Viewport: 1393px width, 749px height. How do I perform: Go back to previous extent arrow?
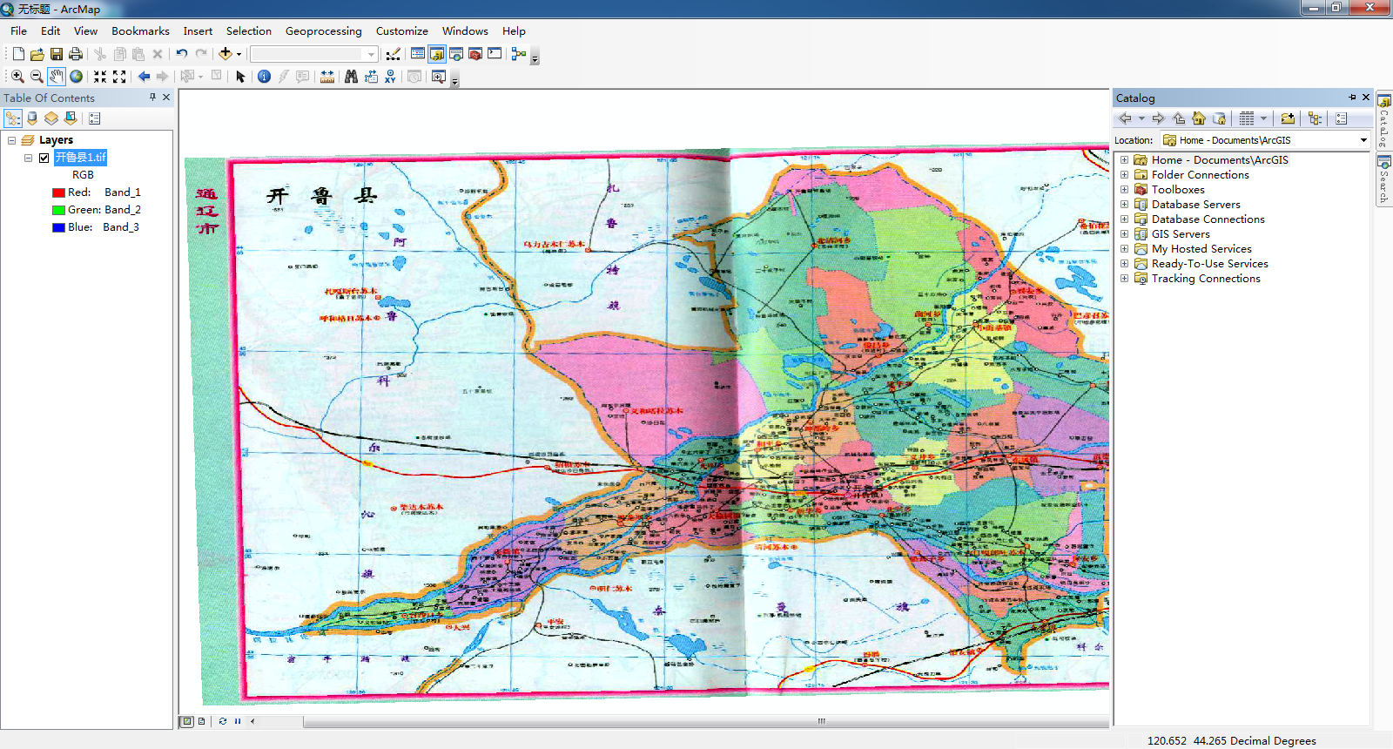pos(144,77)
